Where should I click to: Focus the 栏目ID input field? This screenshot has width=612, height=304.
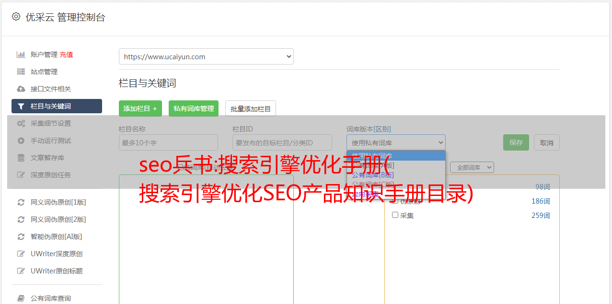[x=282, y=142]
